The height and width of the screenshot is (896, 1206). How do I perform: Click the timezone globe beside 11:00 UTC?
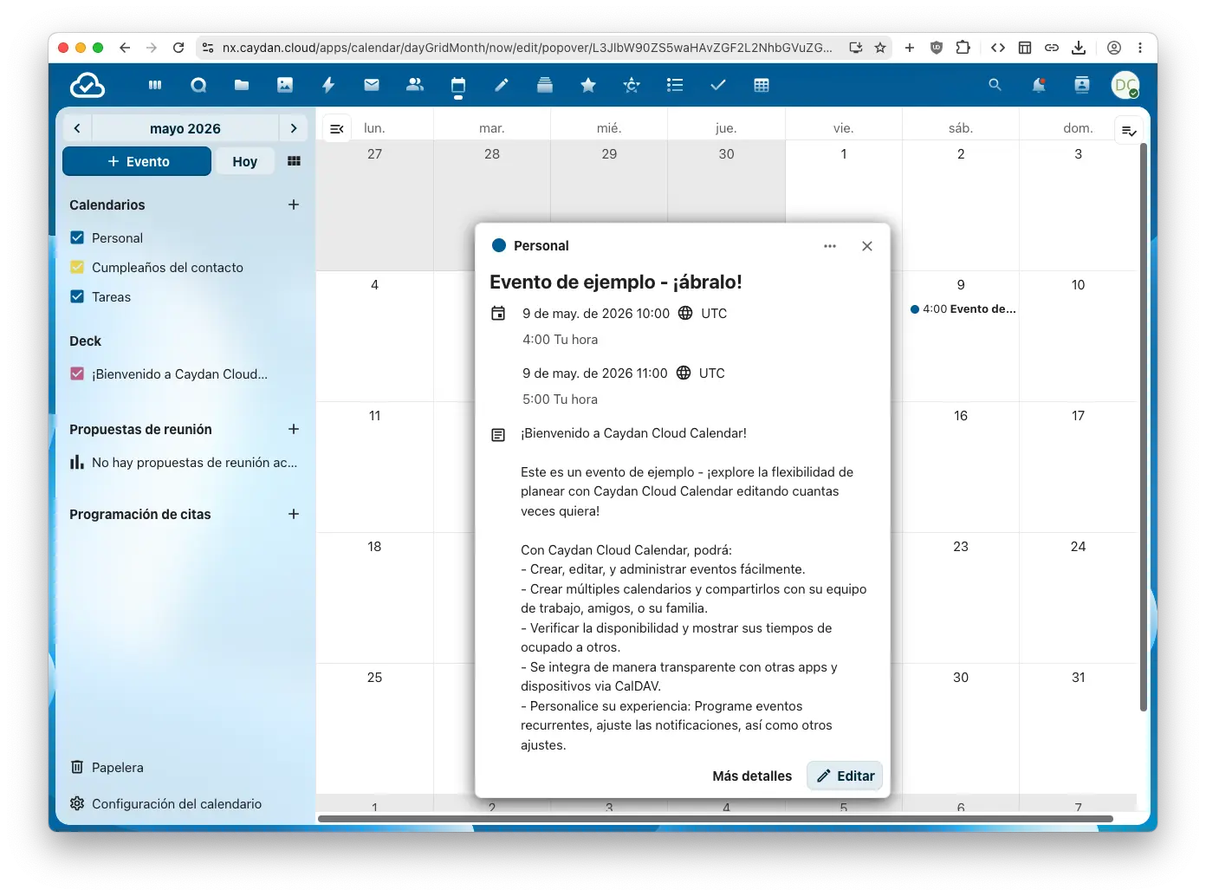click(684, 373)
